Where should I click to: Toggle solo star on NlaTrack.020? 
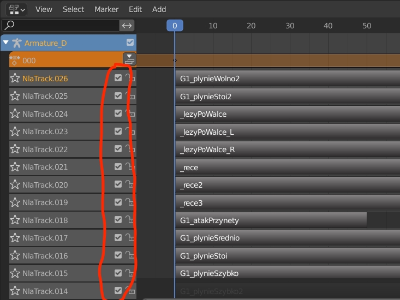pyautogui.click(x=15, y=184)
